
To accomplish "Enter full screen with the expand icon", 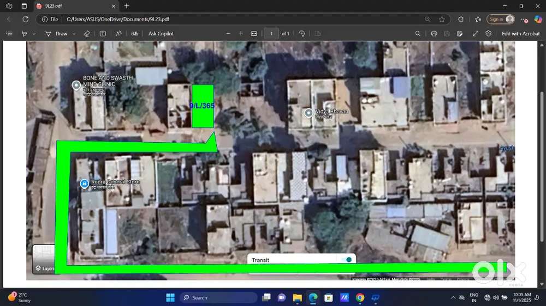I will pos(476,34).
